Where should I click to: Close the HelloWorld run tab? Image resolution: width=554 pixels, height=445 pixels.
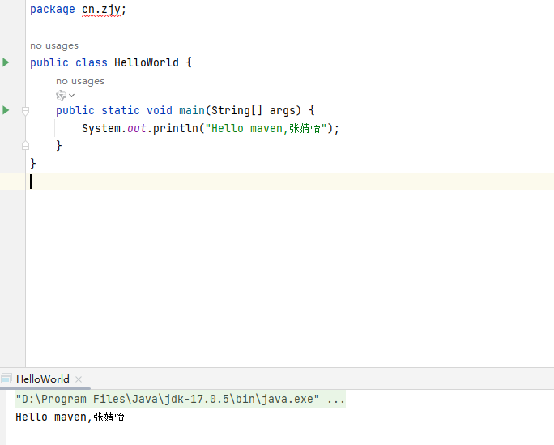[79, 379]
